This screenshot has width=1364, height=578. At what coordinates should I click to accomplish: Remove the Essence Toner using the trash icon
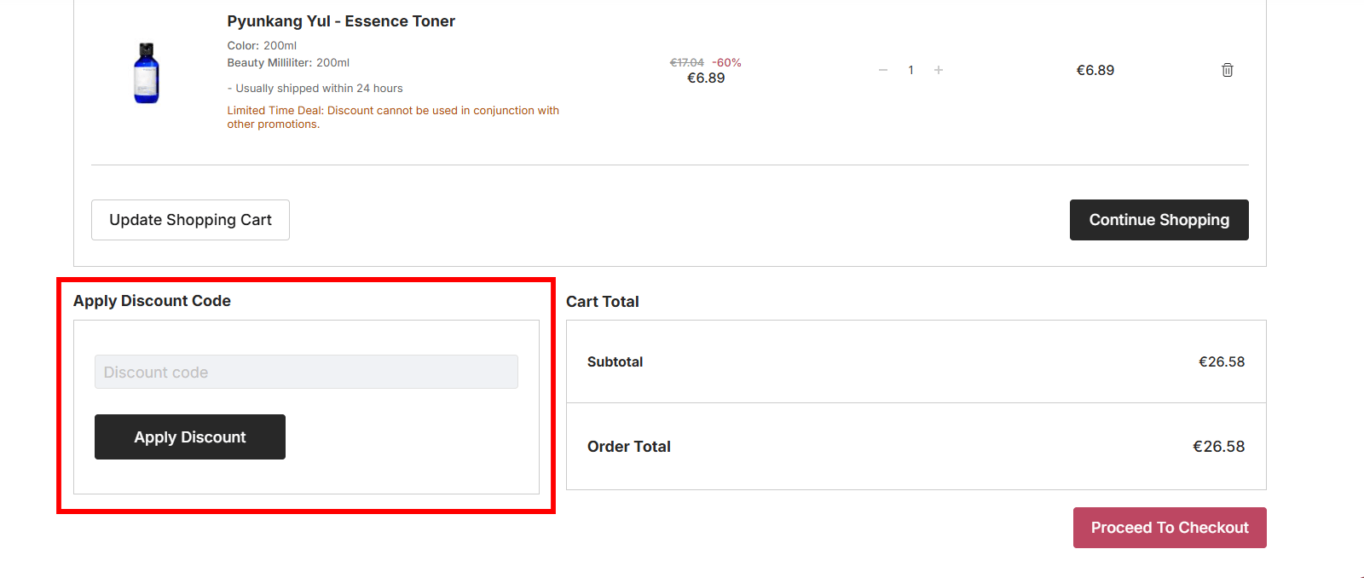(x=1228, y=70)
